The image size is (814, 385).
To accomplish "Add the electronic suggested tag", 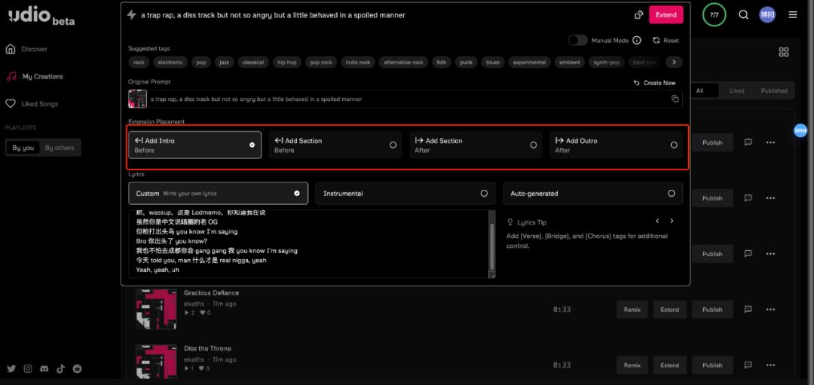I will pos(170,63).
